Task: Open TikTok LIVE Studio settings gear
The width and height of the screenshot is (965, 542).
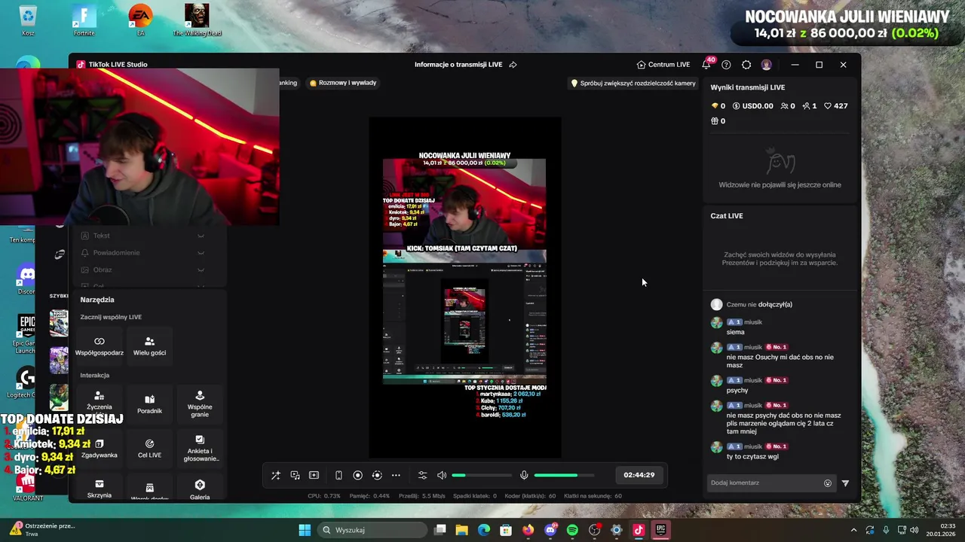Action: click(746, 65)
